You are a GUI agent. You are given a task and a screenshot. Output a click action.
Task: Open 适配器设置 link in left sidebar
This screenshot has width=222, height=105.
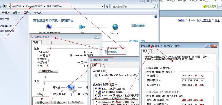[6, 26]
